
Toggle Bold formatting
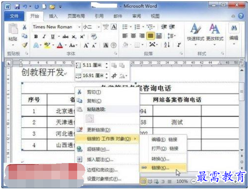[36, 37]
